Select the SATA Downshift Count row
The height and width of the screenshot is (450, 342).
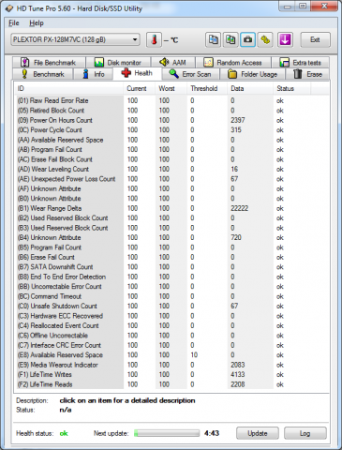tap(171, 267)
